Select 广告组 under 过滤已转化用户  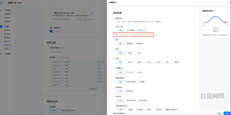tap(130, 110)
